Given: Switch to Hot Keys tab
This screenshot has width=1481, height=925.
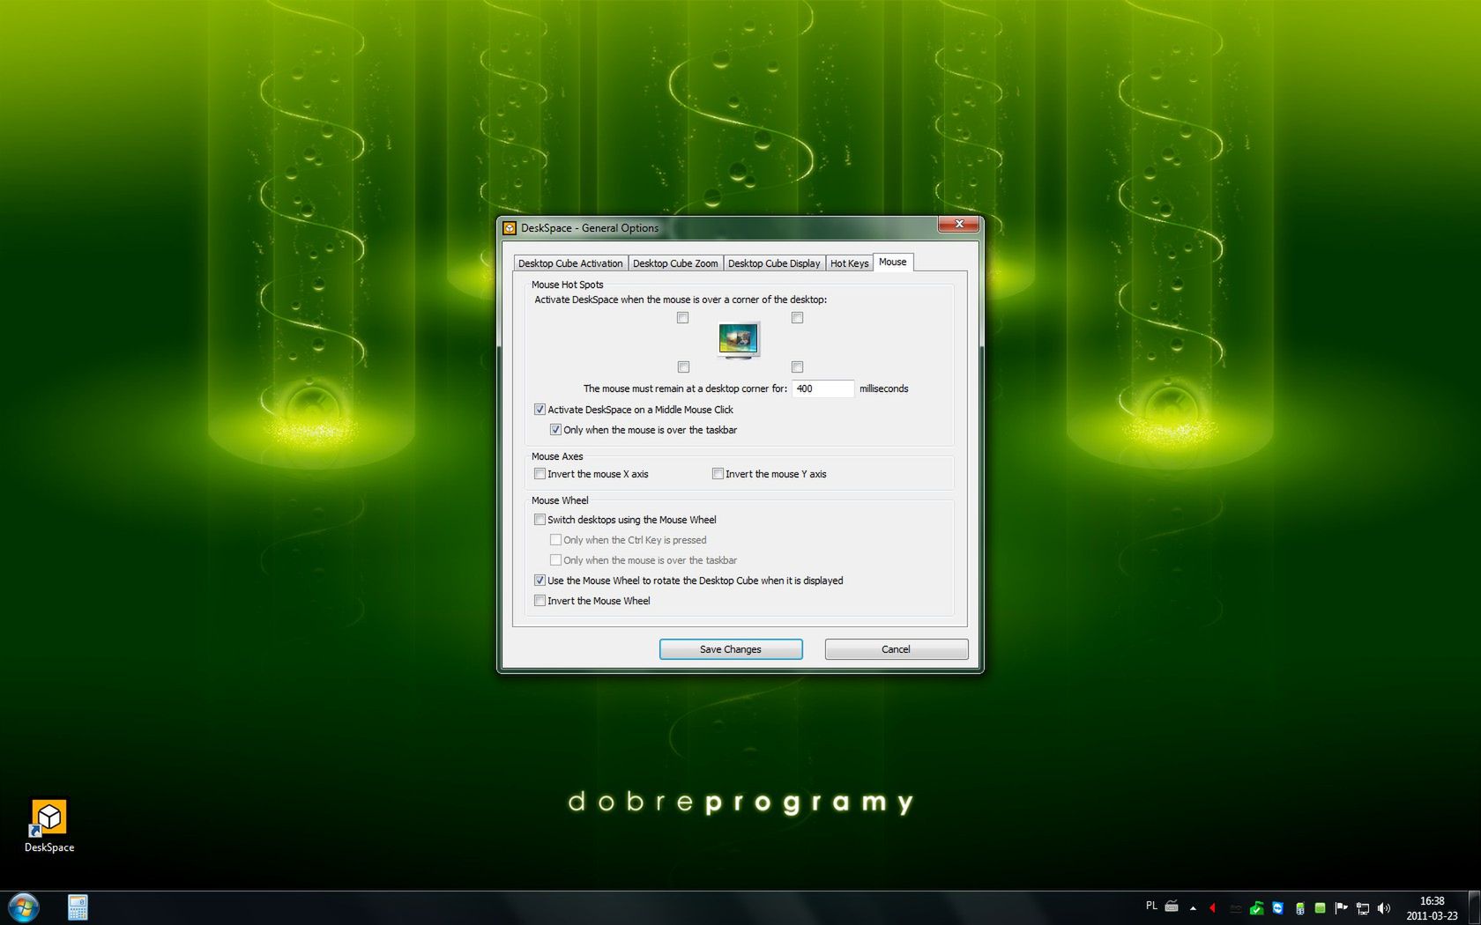Looking at the screenshot, I should [849, 263].
